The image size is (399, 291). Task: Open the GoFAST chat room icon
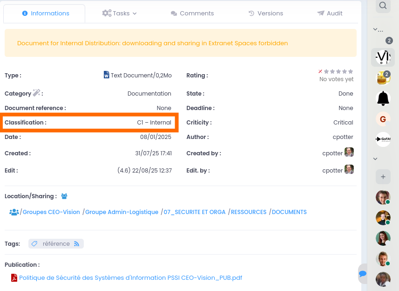point(383,139)
